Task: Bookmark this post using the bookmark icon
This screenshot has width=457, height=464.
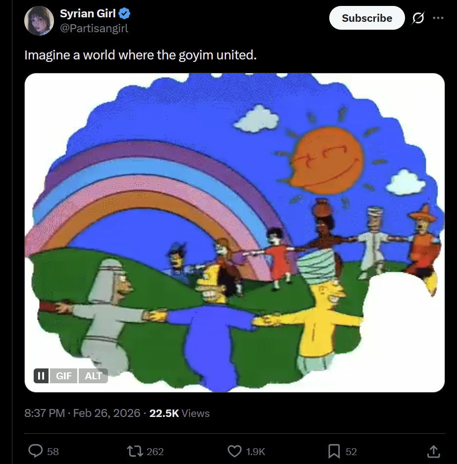Action: coord(334,451)
